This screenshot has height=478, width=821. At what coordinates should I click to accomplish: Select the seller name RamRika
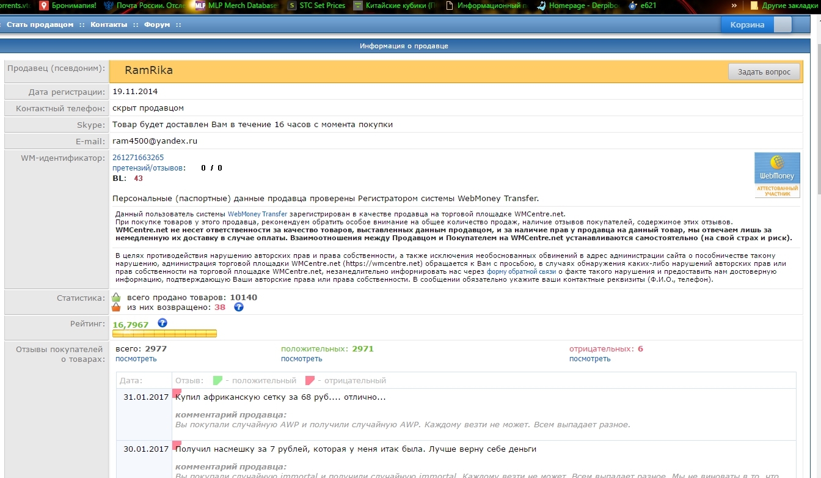[148, 70]
